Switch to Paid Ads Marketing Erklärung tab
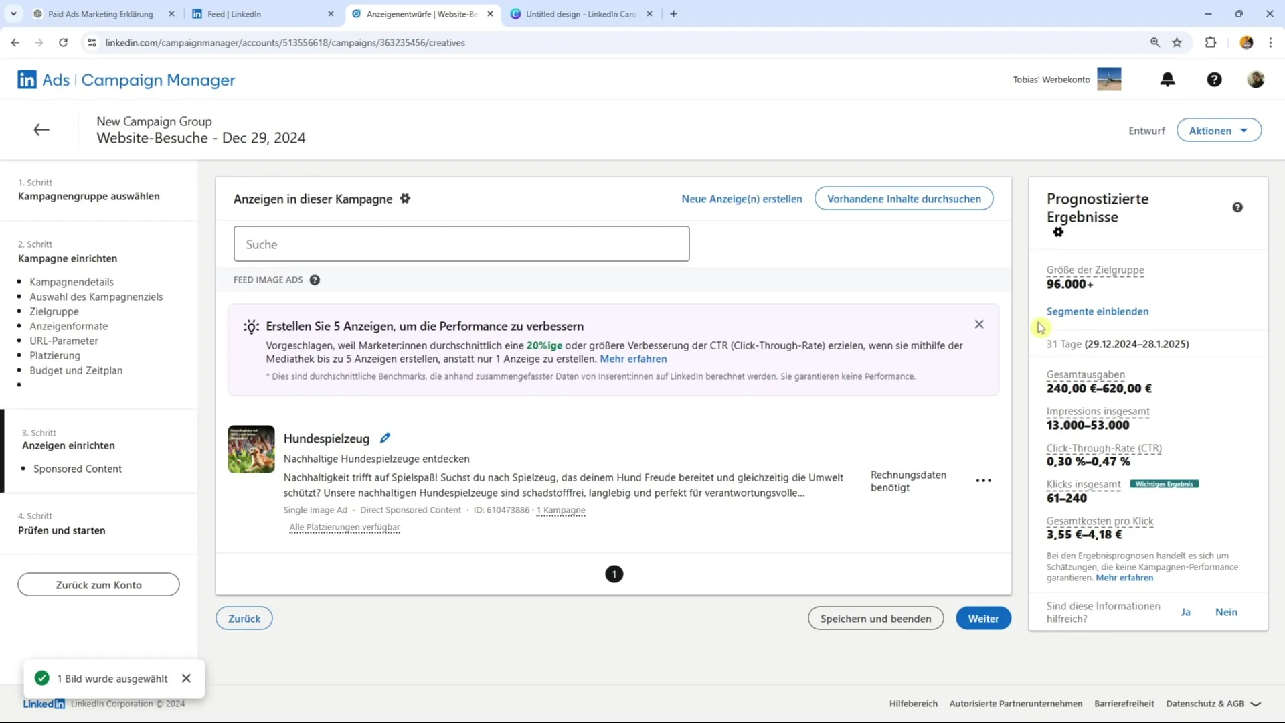Viewport: 1285px width, 723px height. [100, 14]
